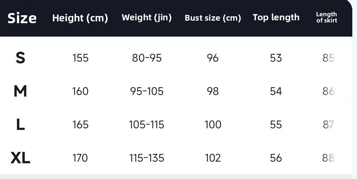Screen dimensions: 357x179
Task: Click the 155 height value
Action: [x=80, y=58]
